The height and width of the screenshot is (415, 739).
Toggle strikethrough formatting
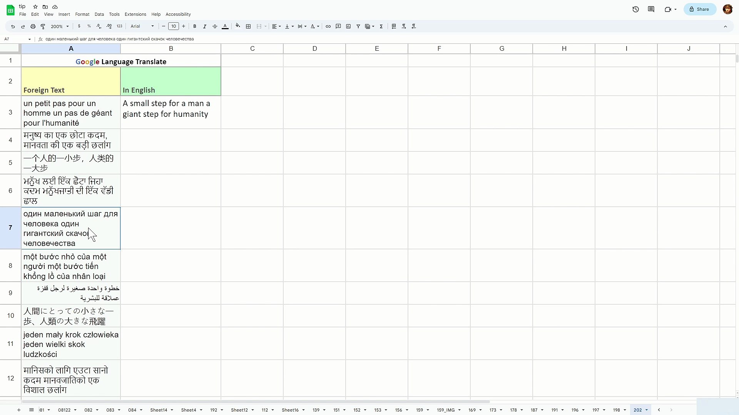point(215,26)
